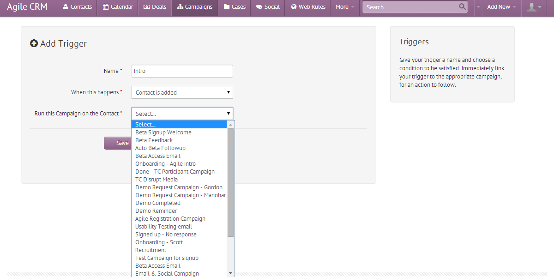Click the magnifier search icon
Viewport: 554px width, 277px height.
click(463, 7)
